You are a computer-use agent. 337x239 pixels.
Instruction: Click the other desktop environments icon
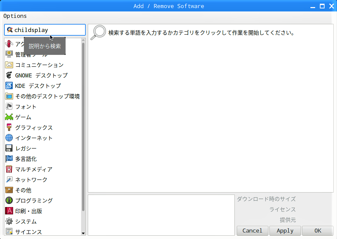click(x=9, y=96)
